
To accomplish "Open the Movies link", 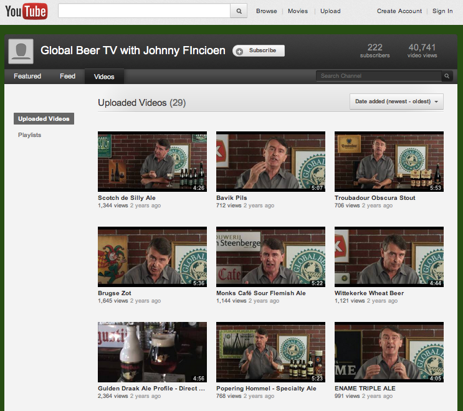I will [298, 11].
